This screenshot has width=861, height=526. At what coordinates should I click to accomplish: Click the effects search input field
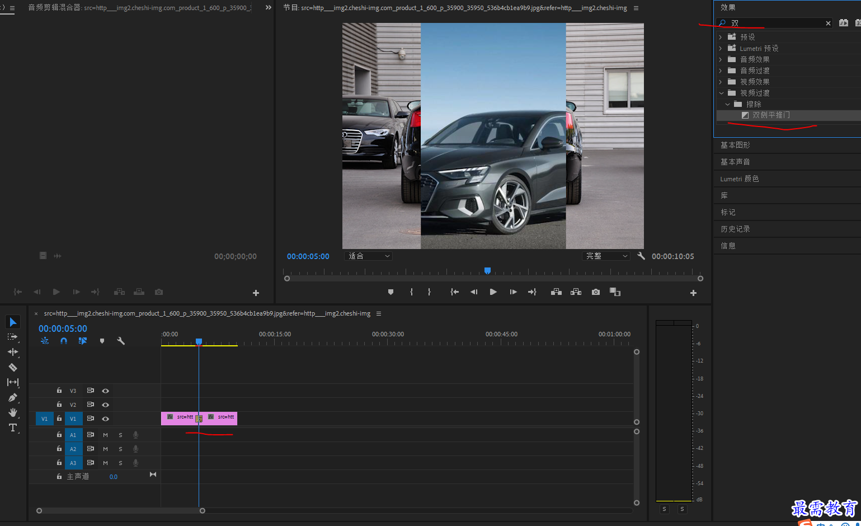pyautogui.click(x=775, y=23)
